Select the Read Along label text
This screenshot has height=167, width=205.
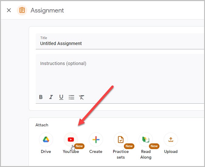click(146, 154)
